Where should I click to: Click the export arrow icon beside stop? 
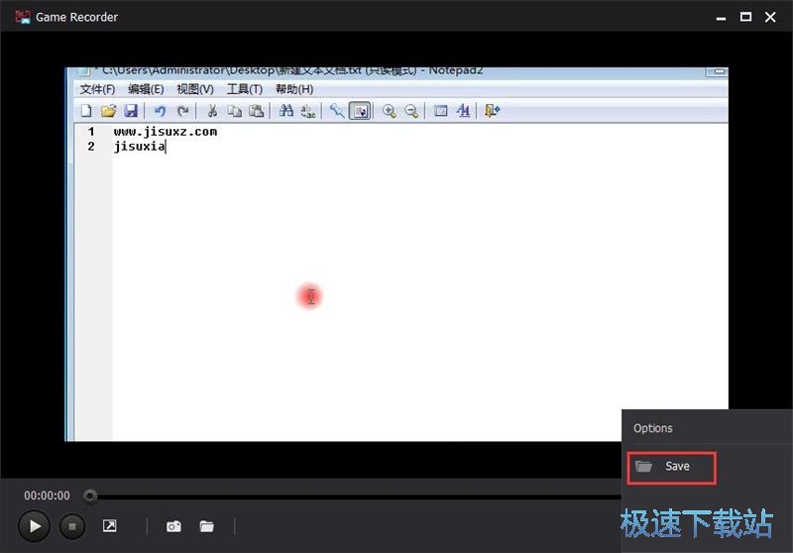[110, 525]
